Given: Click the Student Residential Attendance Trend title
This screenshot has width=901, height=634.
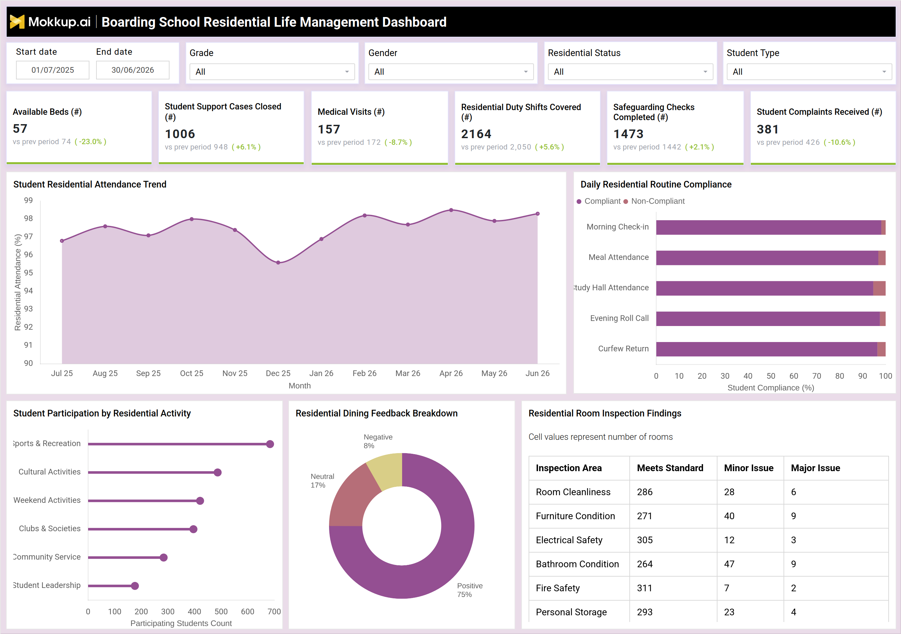Looking at the screenshot, I should pos(90,185).
